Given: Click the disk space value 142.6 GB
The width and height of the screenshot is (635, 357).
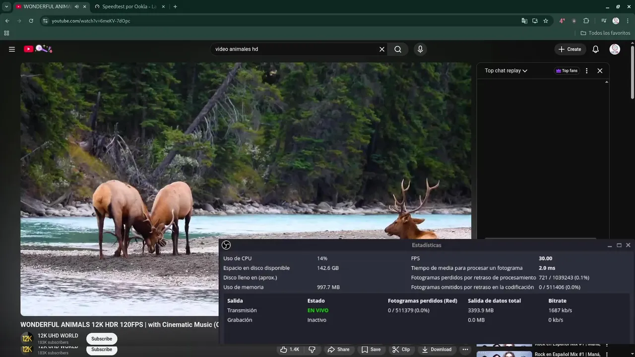Looking at the screenshot, I should pyautogui.click(x=328, y=268).
